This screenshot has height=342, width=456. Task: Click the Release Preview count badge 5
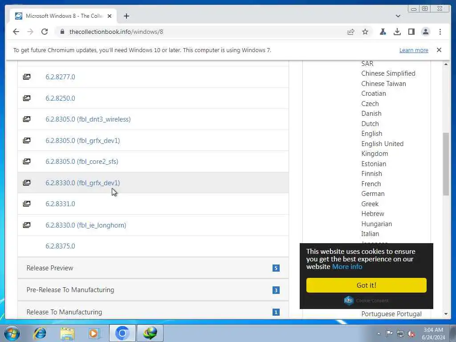tap(276, 268)
